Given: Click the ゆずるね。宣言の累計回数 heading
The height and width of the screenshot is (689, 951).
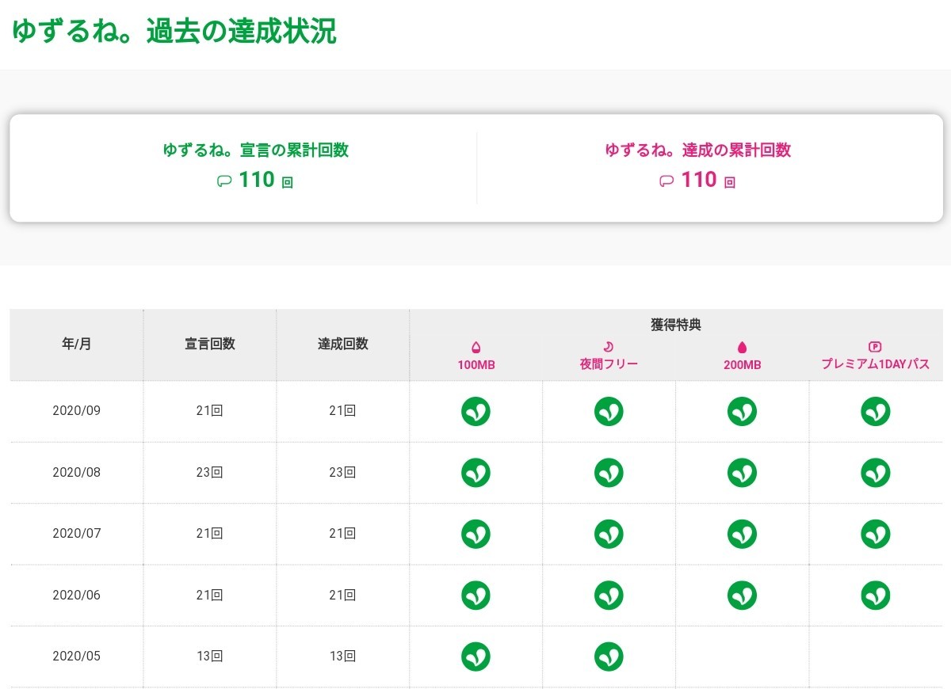Looking at the screenshot, I should (255, 150).
